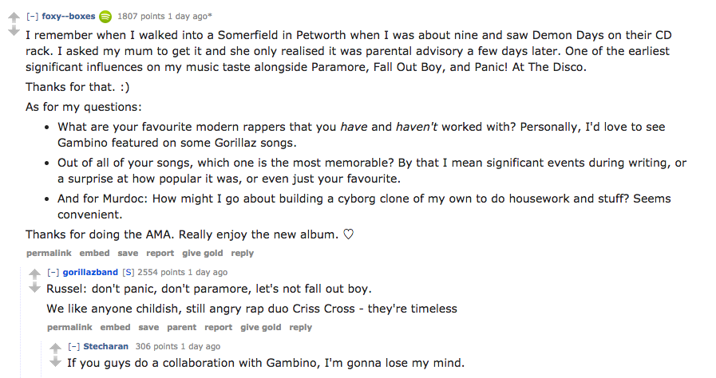Upvote the gorillazband reply
716x378 pixels.
(34, 274)
